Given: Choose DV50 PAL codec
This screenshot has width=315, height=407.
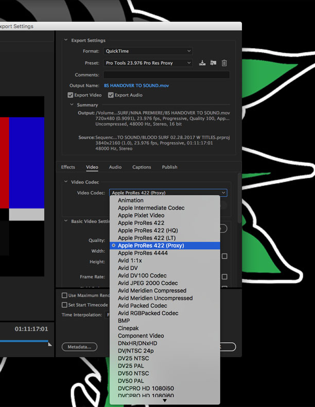Looking at the screenshot, I should [165, 381].
